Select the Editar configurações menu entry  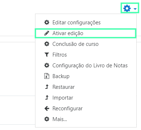coord(86,23)
